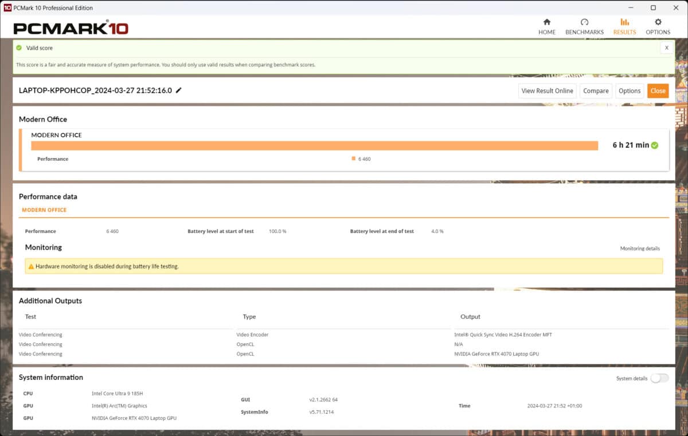Click the orange Modern Office battery bar
The width and height of the screenshot is (688, 436).
(314, 145)
